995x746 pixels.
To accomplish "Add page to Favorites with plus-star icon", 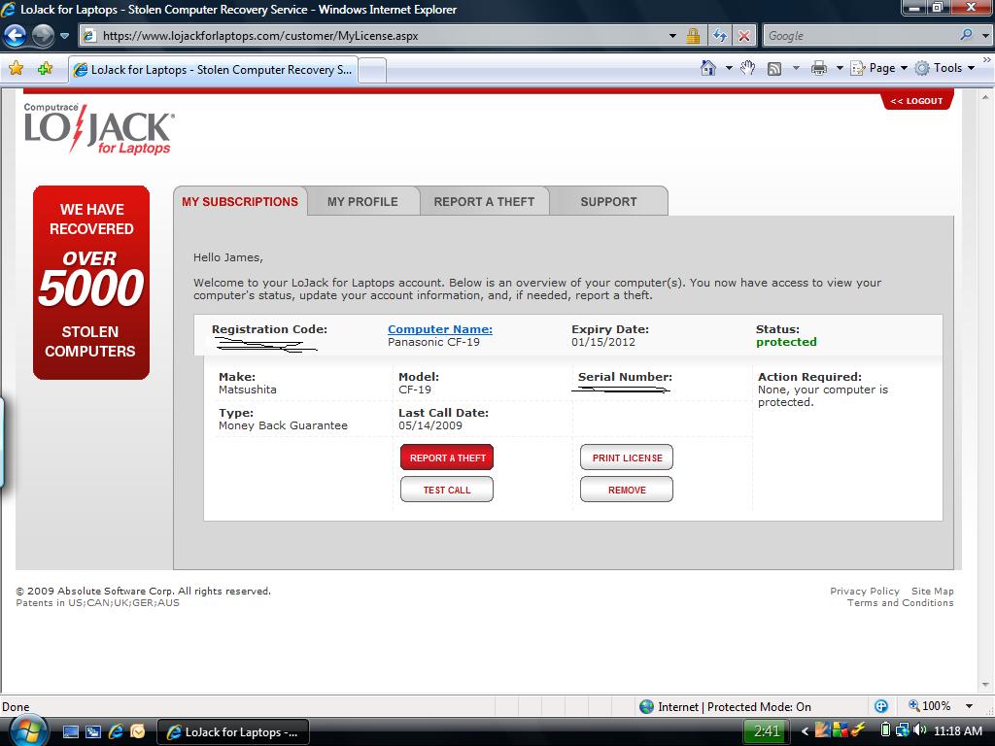I will click(45, 68).
